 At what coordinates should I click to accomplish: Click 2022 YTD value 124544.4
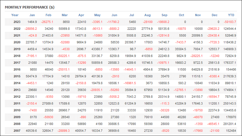pos(230,29)
